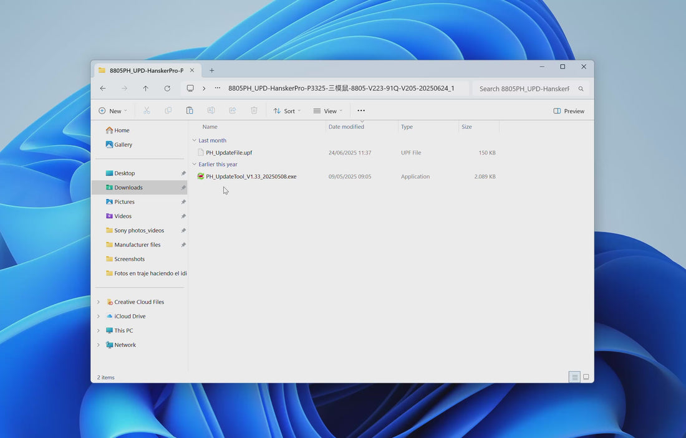Click the Cut scissors icon in toolbar
The image size is (686, 438).
pos(147,111)
